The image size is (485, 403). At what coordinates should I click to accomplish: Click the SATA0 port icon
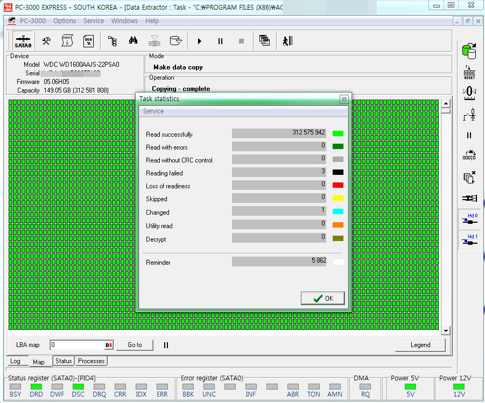pyautogui.click(x=23, y=41)
